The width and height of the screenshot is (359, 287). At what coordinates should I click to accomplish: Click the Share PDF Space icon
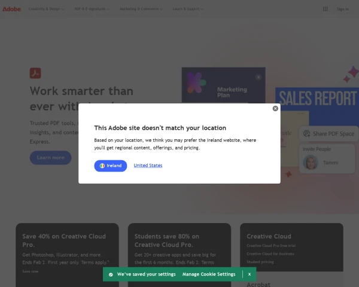306,134
